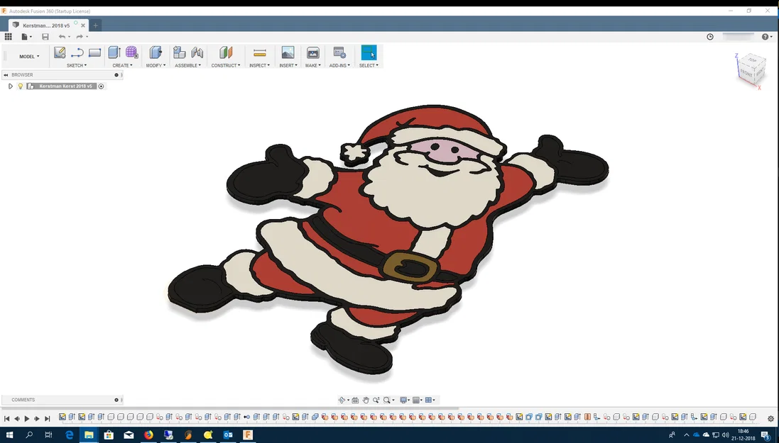Open Grid and Snaps settings dropdown
Image resolution: width=779 pixels, height=443 pixels.
click(x=418, y=400)
